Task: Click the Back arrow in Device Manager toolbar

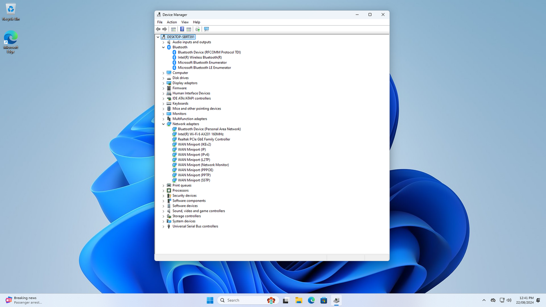Action: pos(158,29)
